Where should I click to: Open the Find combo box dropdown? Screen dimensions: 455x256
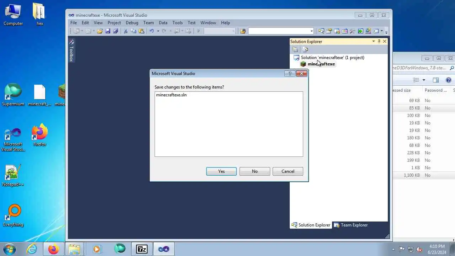(311, 31)
